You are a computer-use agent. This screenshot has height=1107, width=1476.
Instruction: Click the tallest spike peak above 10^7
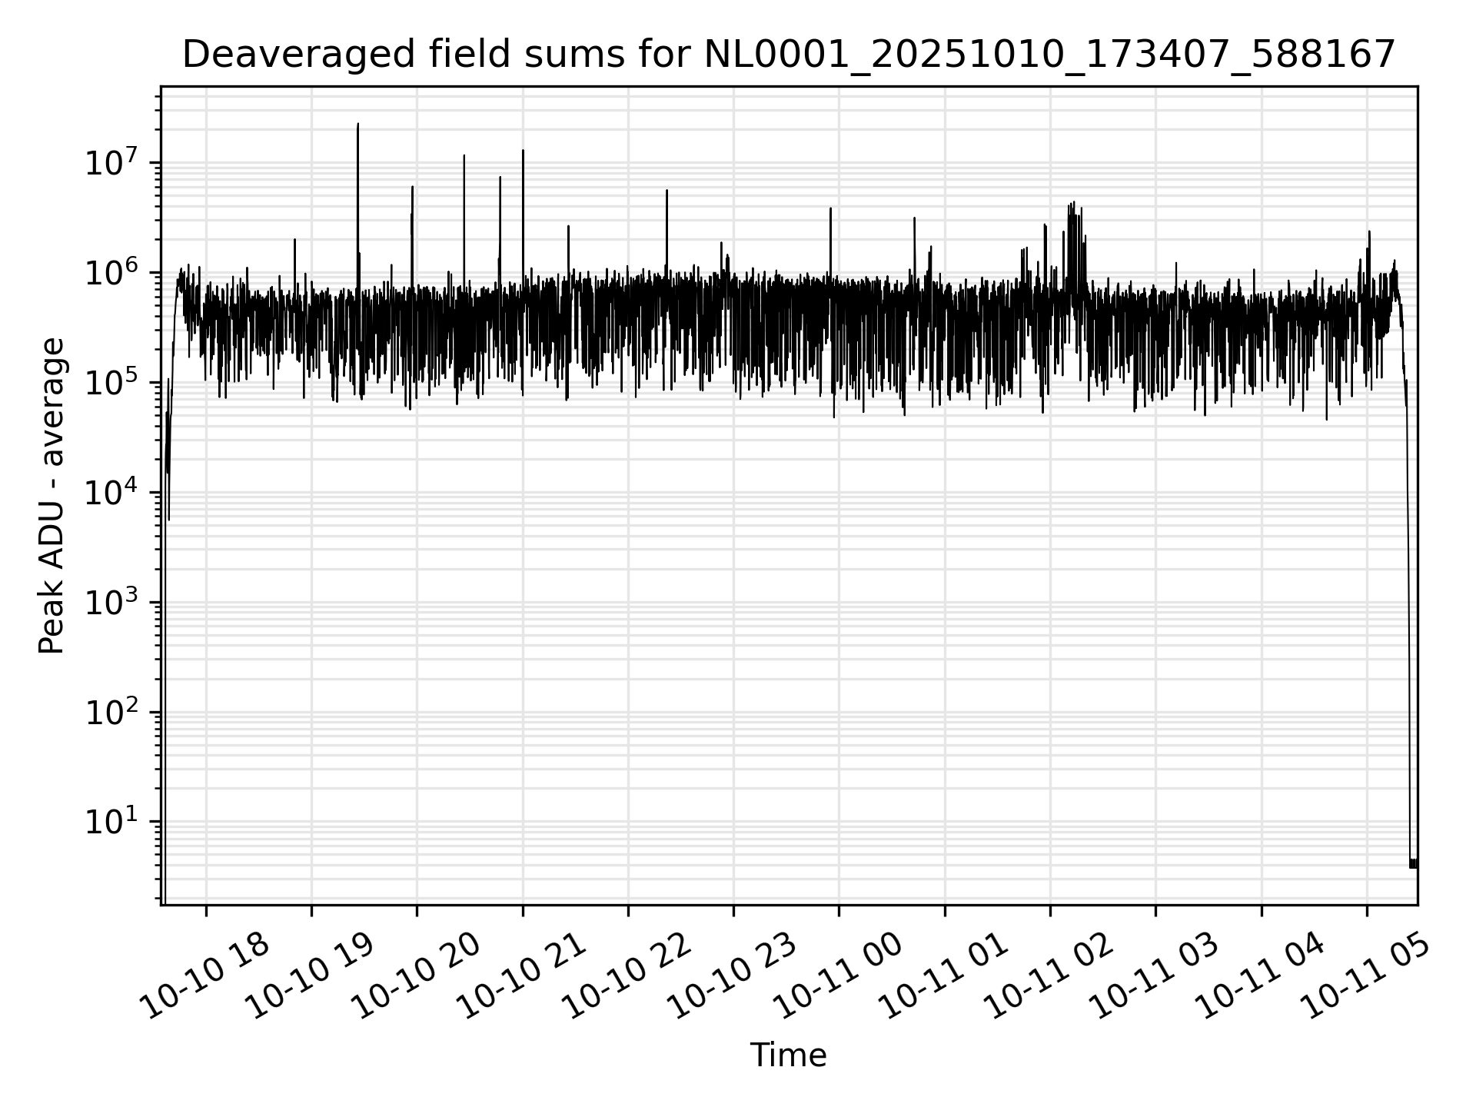357,125
